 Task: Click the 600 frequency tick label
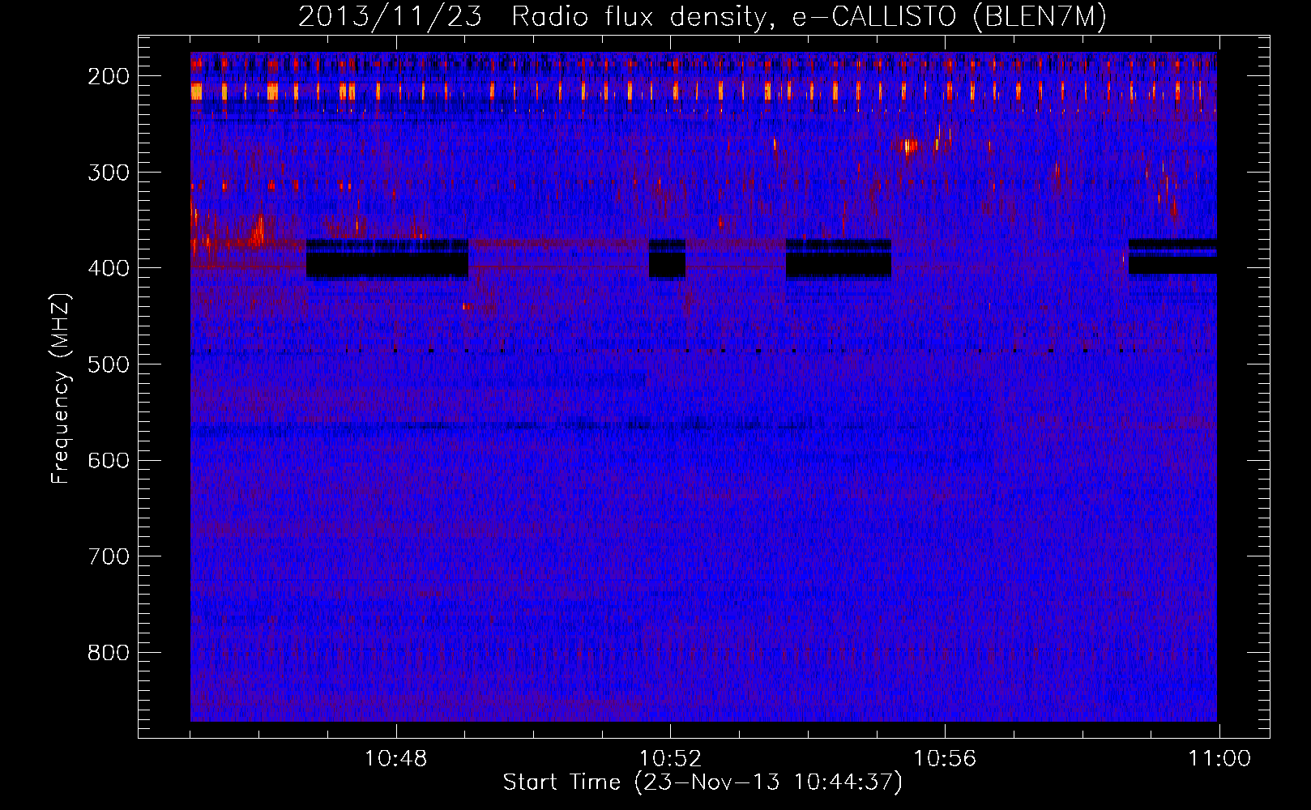[109, 460]
